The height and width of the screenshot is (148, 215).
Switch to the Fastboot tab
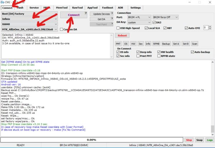click(107, 8)
